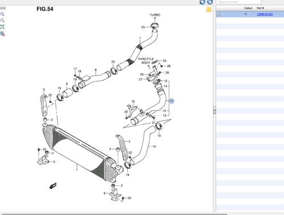Viewport: 284px width, 215px height.
Task: Click the fit-to-window icon
Action: pos(2,27)
